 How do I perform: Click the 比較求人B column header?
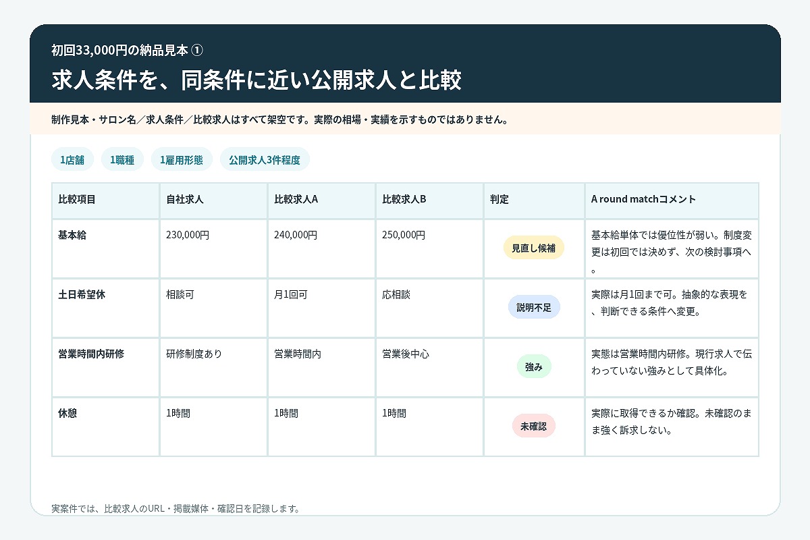click(x=429, y=200)
